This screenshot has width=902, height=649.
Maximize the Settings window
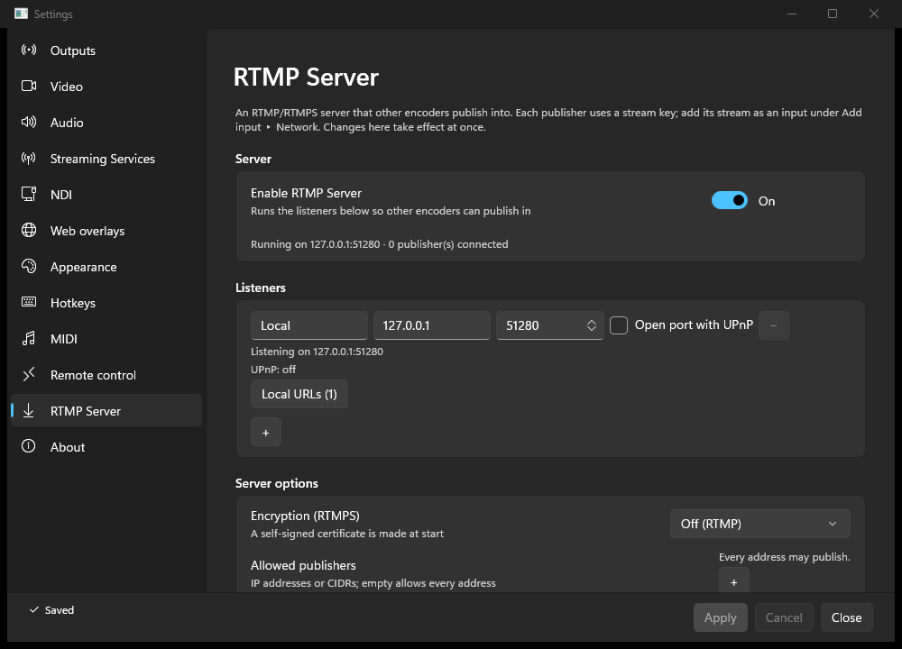click(833, 14)
